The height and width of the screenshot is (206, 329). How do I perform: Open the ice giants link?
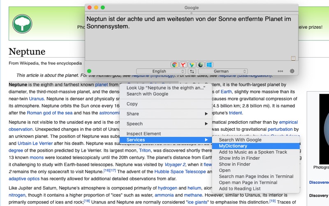point(197,202)
